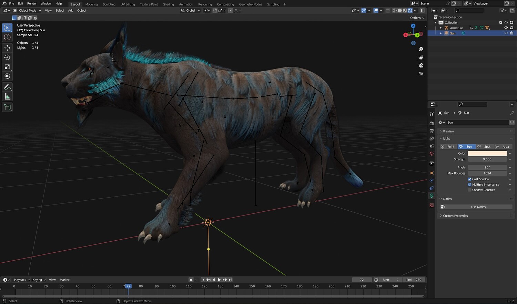The width and height of the screenshot is (517, 304).
Task: Expand the Custom Properties panel
Action: point(455,216)
